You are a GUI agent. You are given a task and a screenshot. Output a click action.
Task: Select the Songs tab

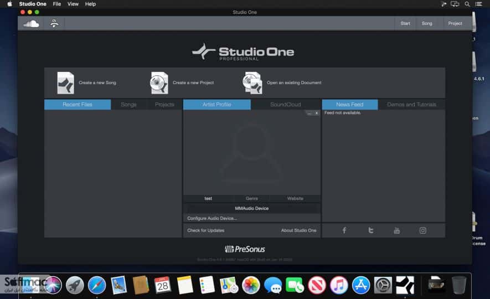[x=129, y=104]
